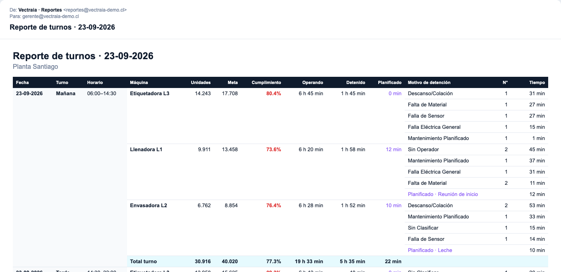
Task: Click the purple Planificado · Reunión de inicio entry
Action: coord(443,194)
